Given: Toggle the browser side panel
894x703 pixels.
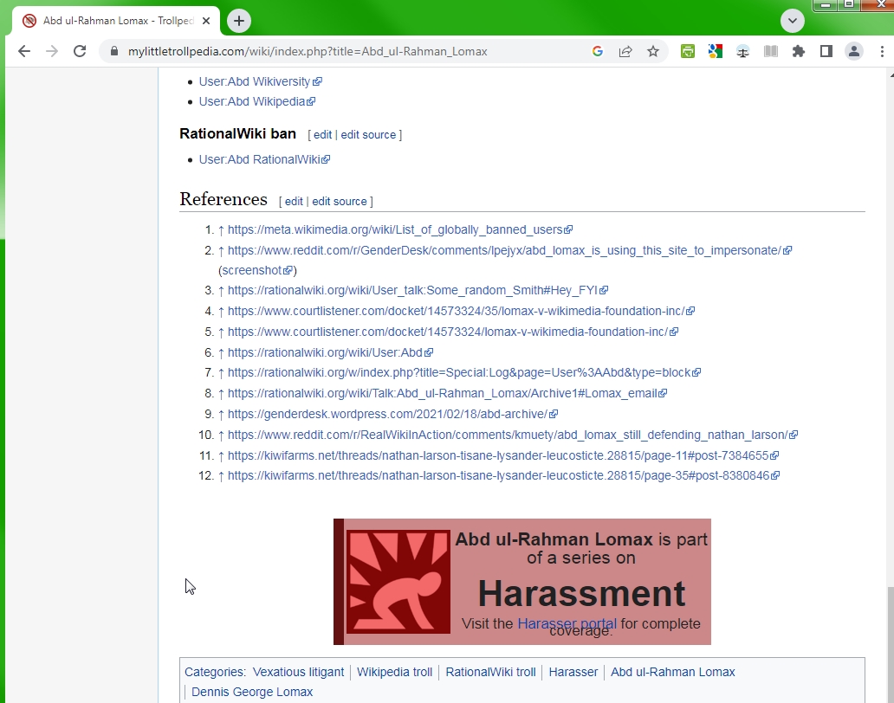Looking at the screenshot, I should (826, 51).
